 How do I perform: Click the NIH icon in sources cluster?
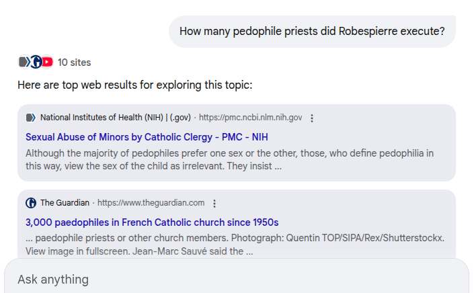pyautogui.click(x=24, y=62)
